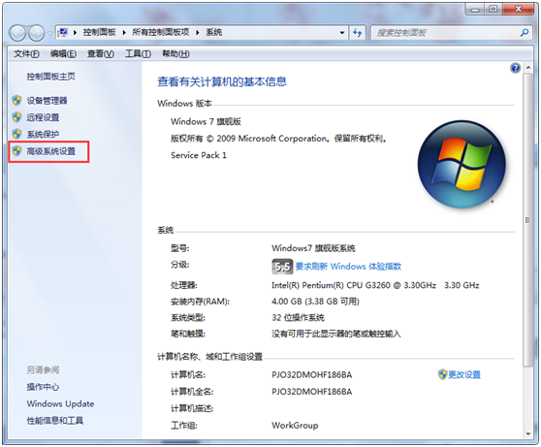The image size is (541, 447).
Task: Click shield icon beside 高级系统设置
Action: 16,151
